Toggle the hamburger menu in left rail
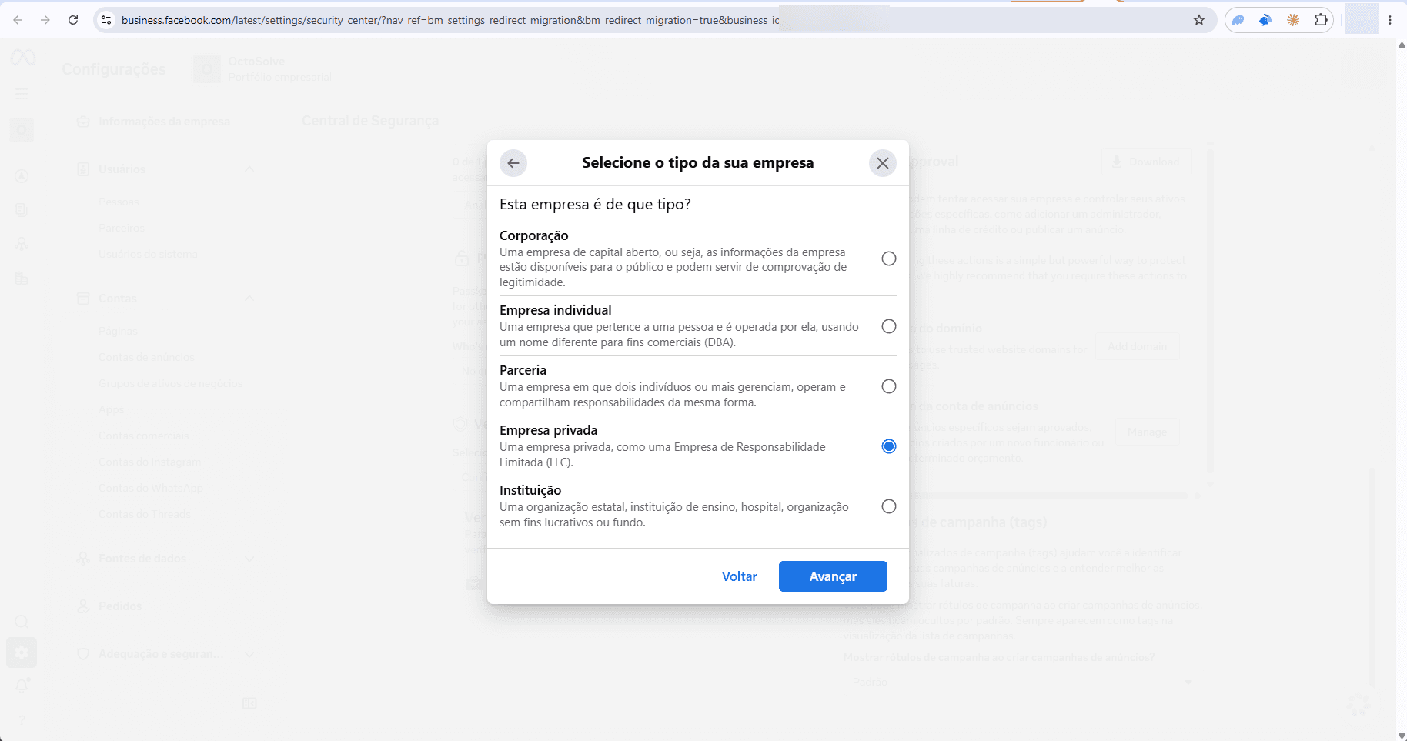1407x741 pixels. click(22, 94)
